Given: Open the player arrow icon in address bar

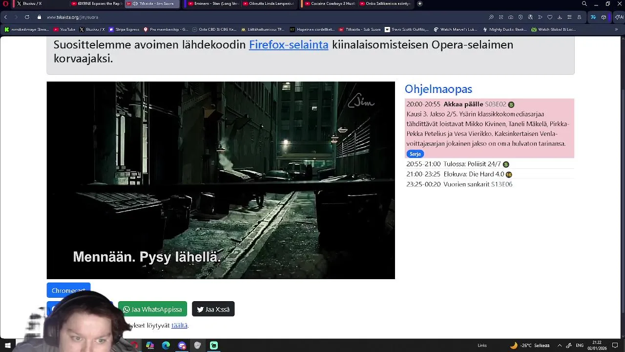Looking at the screenshot, I should 540,17.
